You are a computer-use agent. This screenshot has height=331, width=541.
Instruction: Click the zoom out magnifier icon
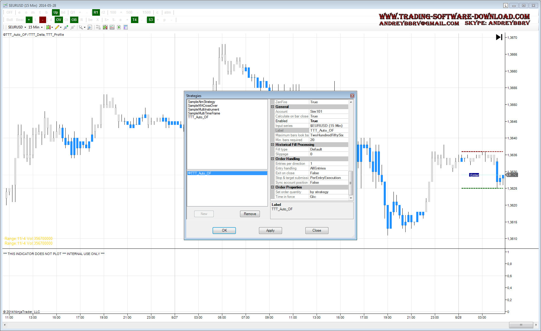coord(73,27)
